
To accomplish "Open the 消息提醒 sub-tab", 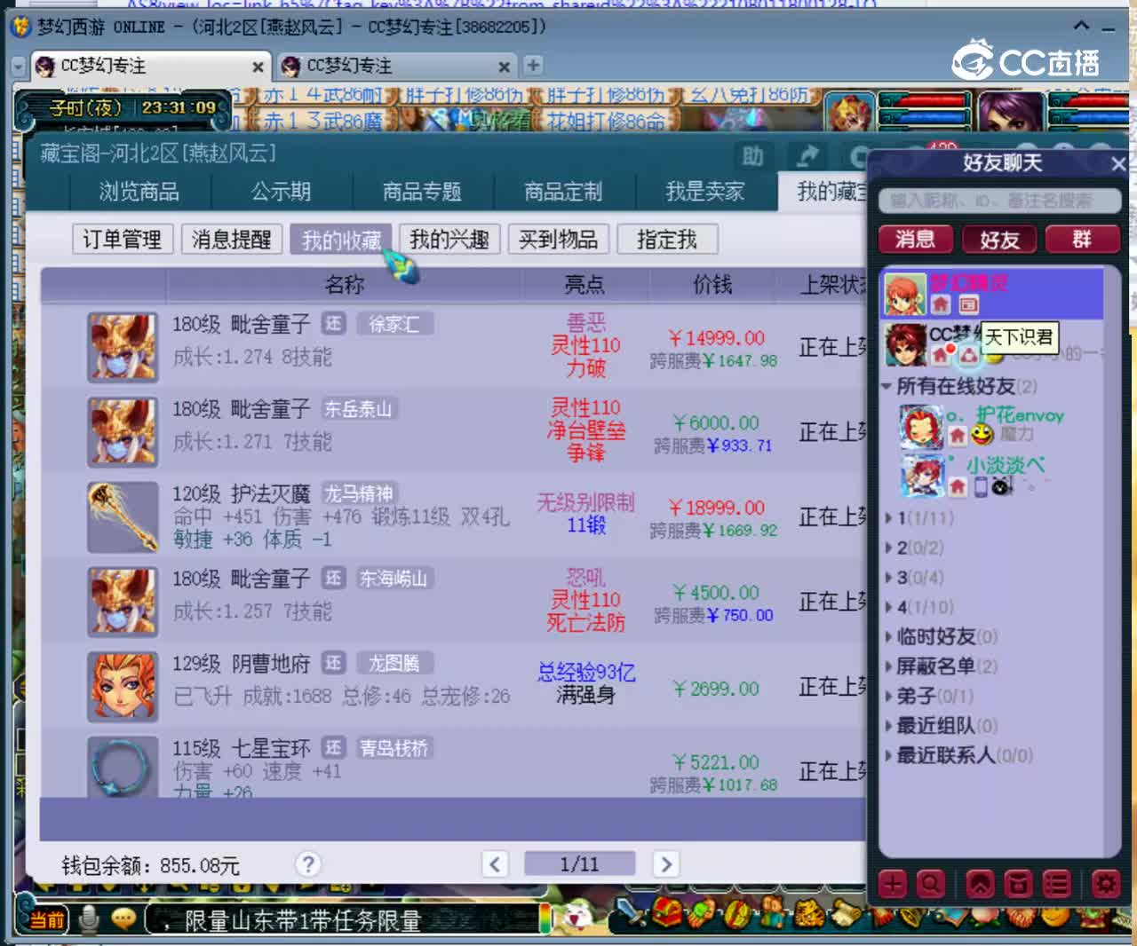I will 231,240.
